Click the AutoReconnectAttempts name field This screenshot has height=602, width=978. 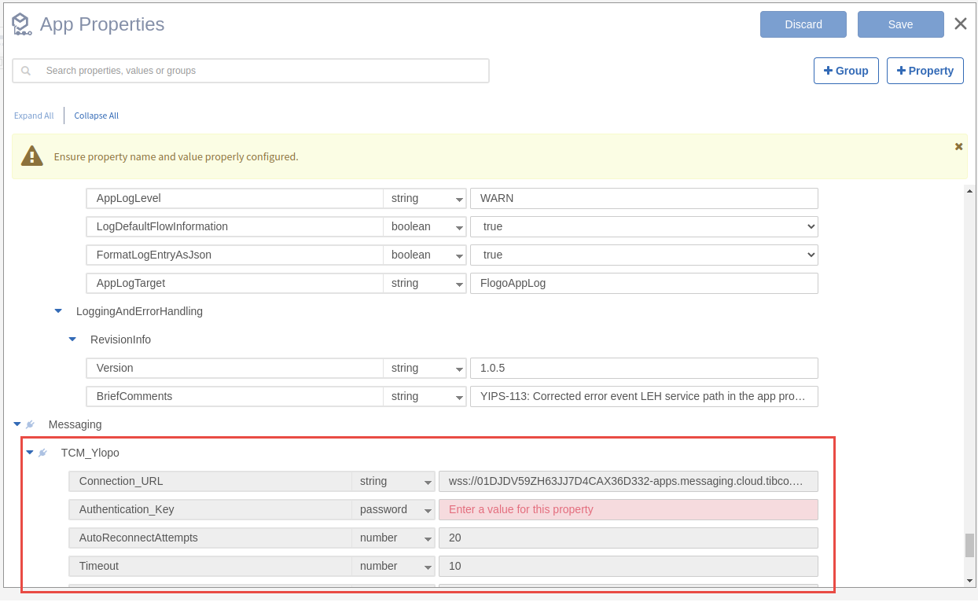pos(210,538)
